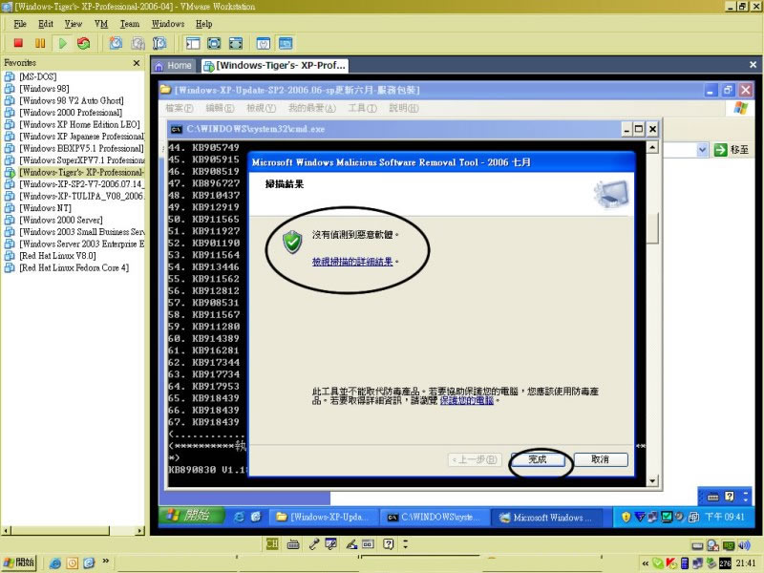
Task: Select [Red Hat Linux V8.0] favorite
Action: (x=57, y=256)
